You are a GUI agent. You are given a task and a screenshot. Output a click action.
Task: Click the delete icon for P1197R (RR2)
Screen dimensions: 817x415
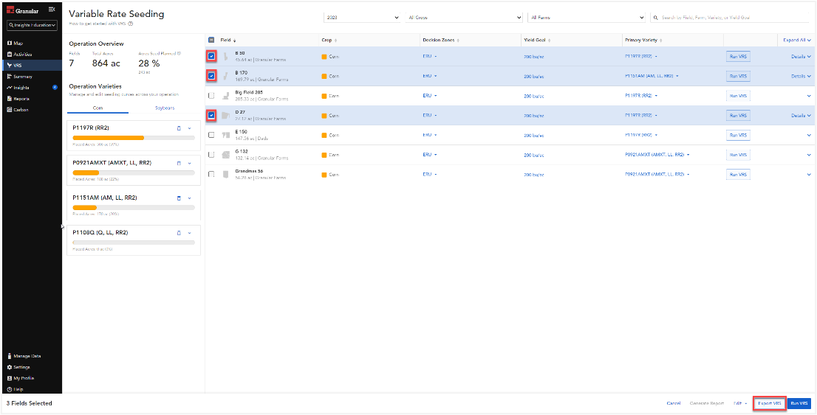pos(179,128)
